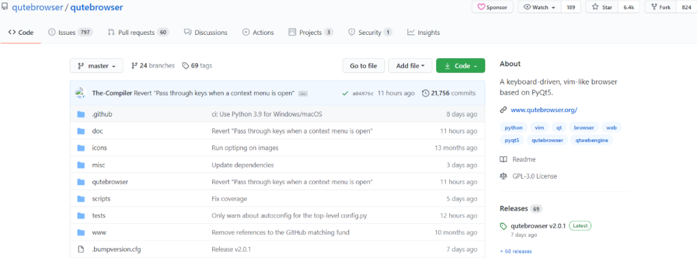This screenshot has width=697, height=258.
Task: Star the repository
Action: point(602,7)
